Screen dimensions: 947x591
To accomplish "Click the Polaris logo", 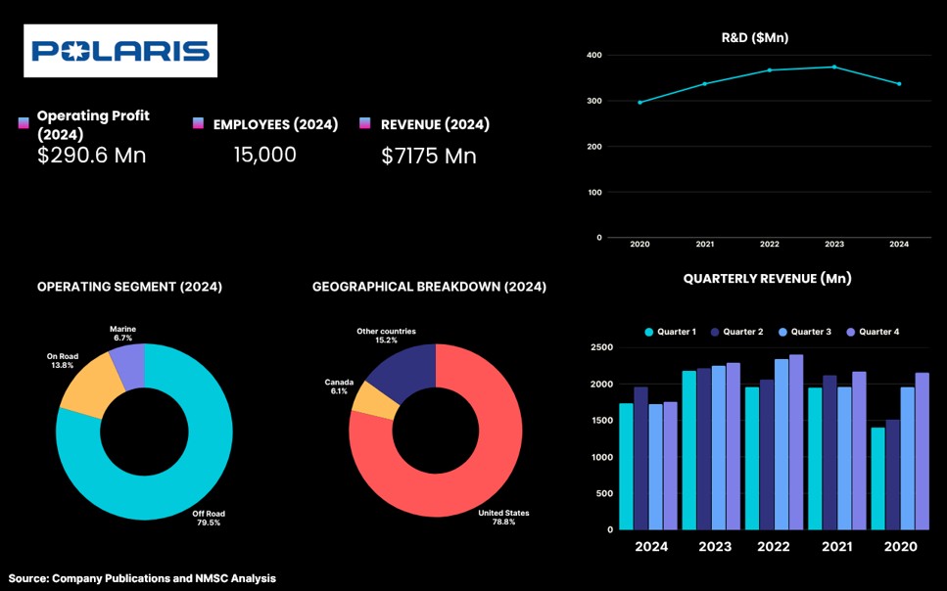I will (x=120, y=51).
